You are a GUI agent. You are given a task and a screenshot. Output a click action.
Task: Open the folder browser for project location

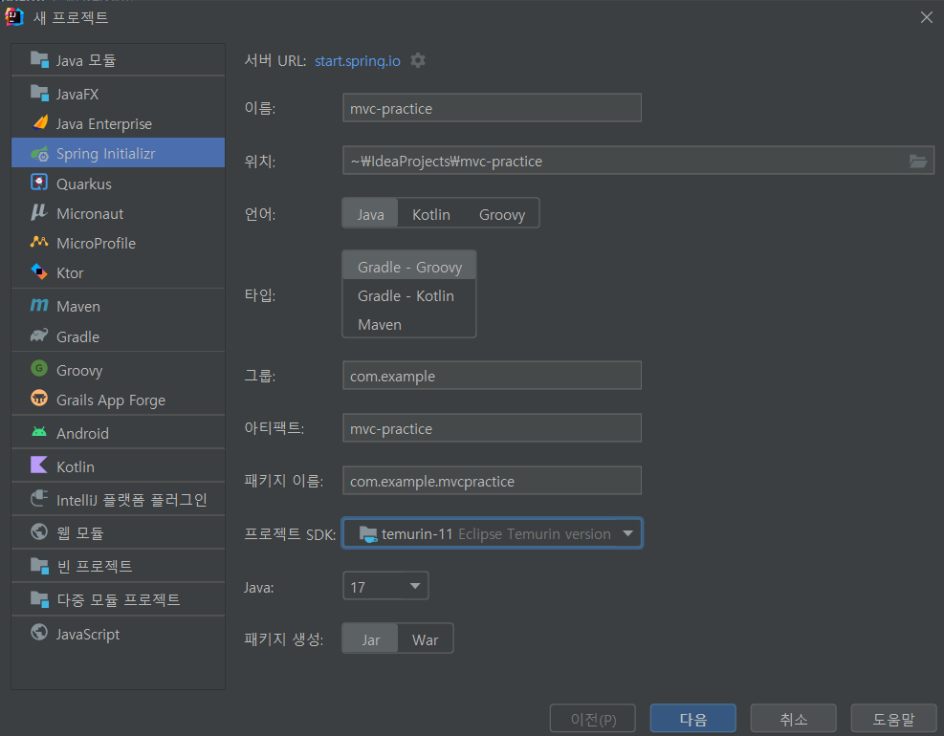click(x=917, y=161)
